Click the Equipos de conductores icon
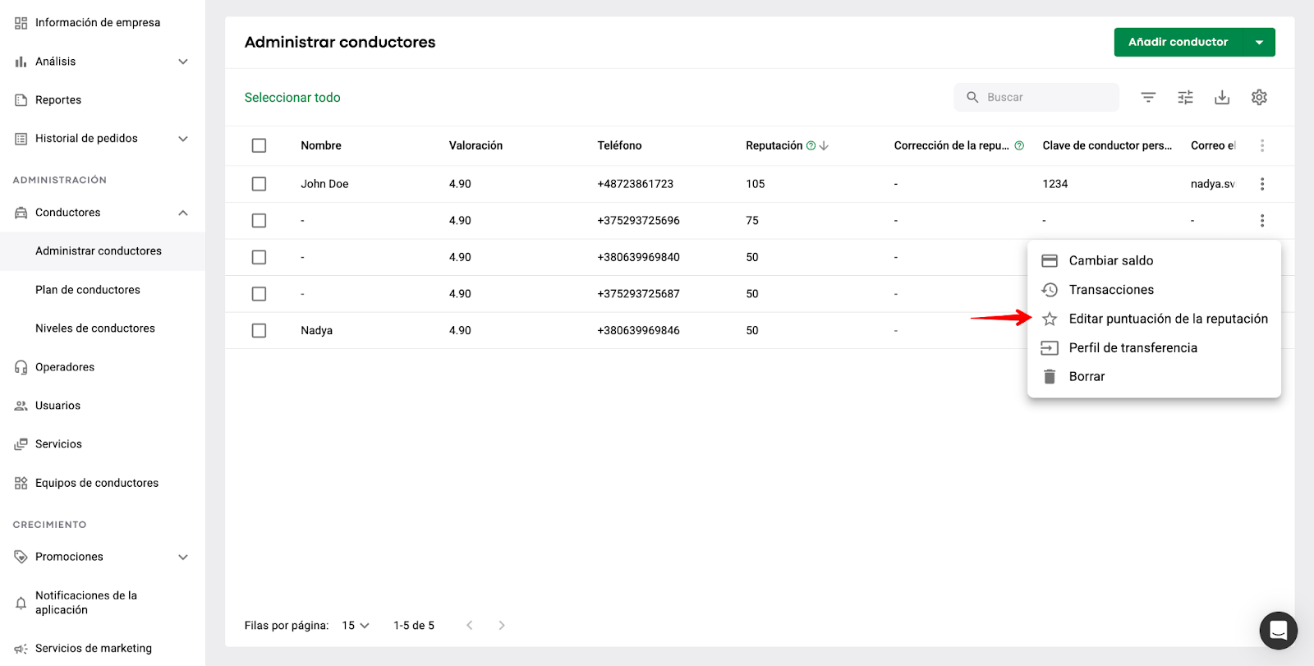The image size is (1314, 666). pos(21,483)
